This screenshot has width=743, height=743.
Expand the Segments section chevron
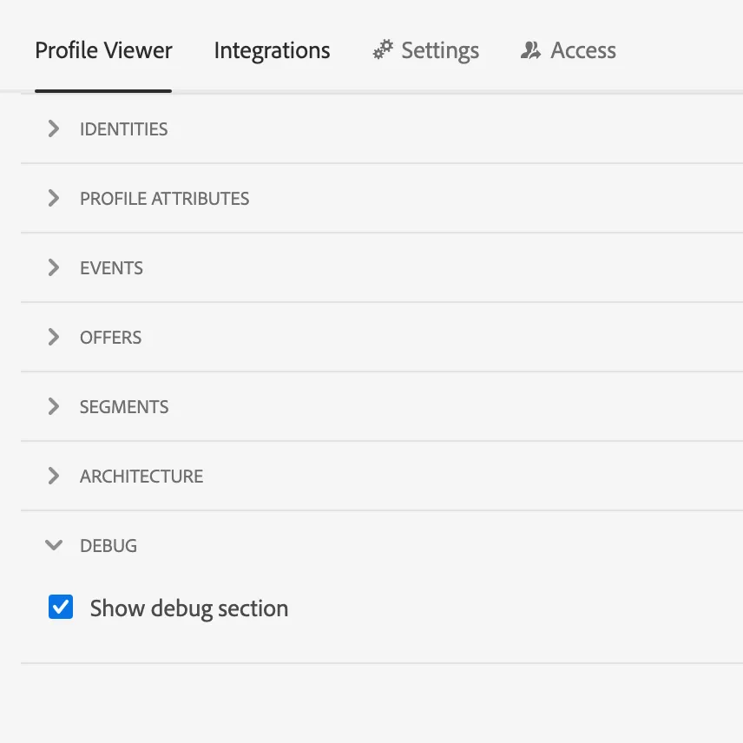54,406
